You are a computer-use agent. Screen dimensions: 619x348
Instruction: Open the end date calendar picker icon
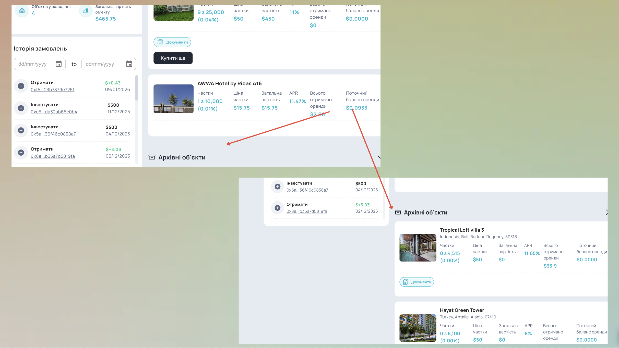coord(129,64)
